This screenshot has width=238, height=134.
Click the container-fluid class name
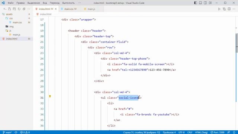[x=113, y=42]
